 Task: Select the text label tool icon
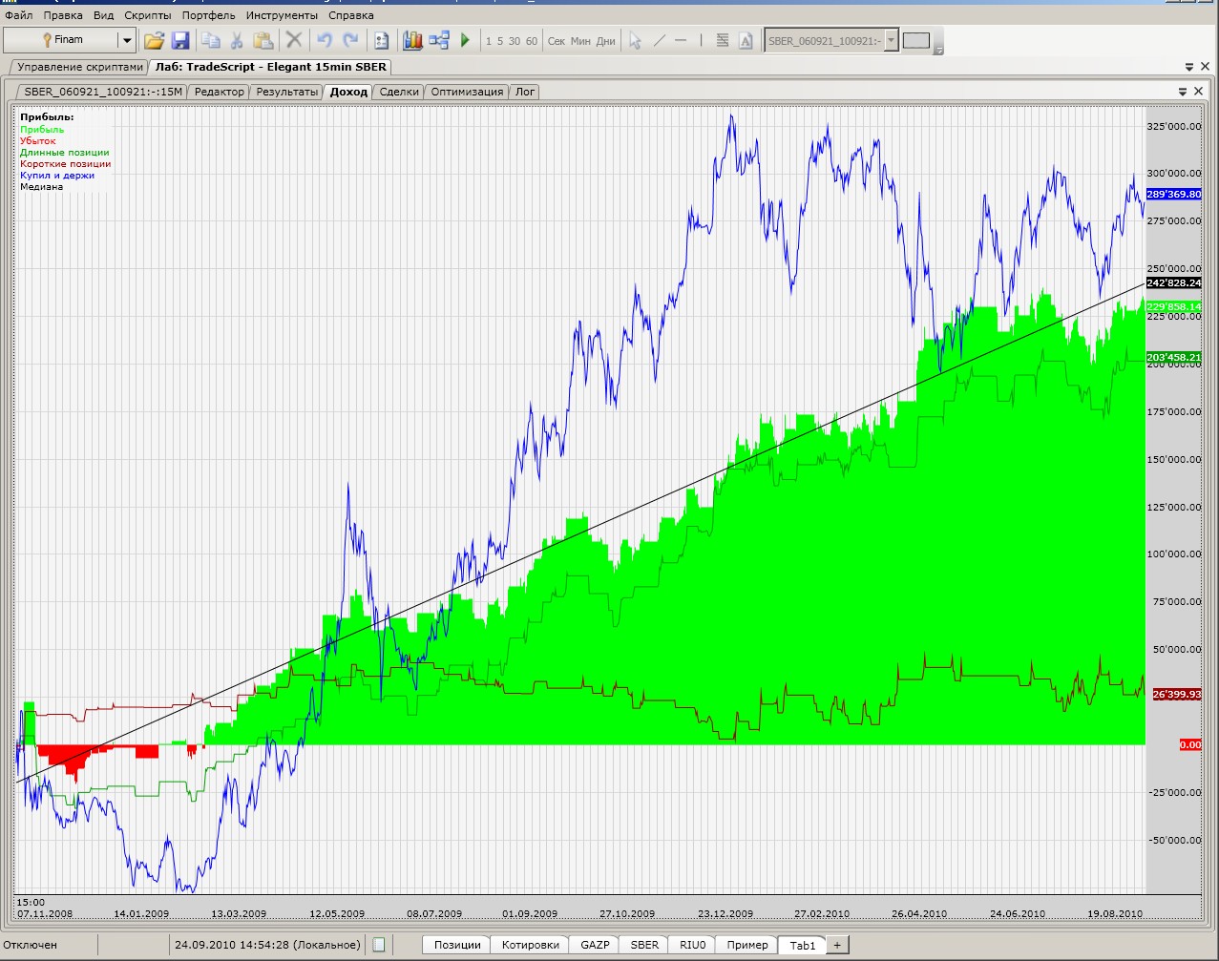pos(746,40)
